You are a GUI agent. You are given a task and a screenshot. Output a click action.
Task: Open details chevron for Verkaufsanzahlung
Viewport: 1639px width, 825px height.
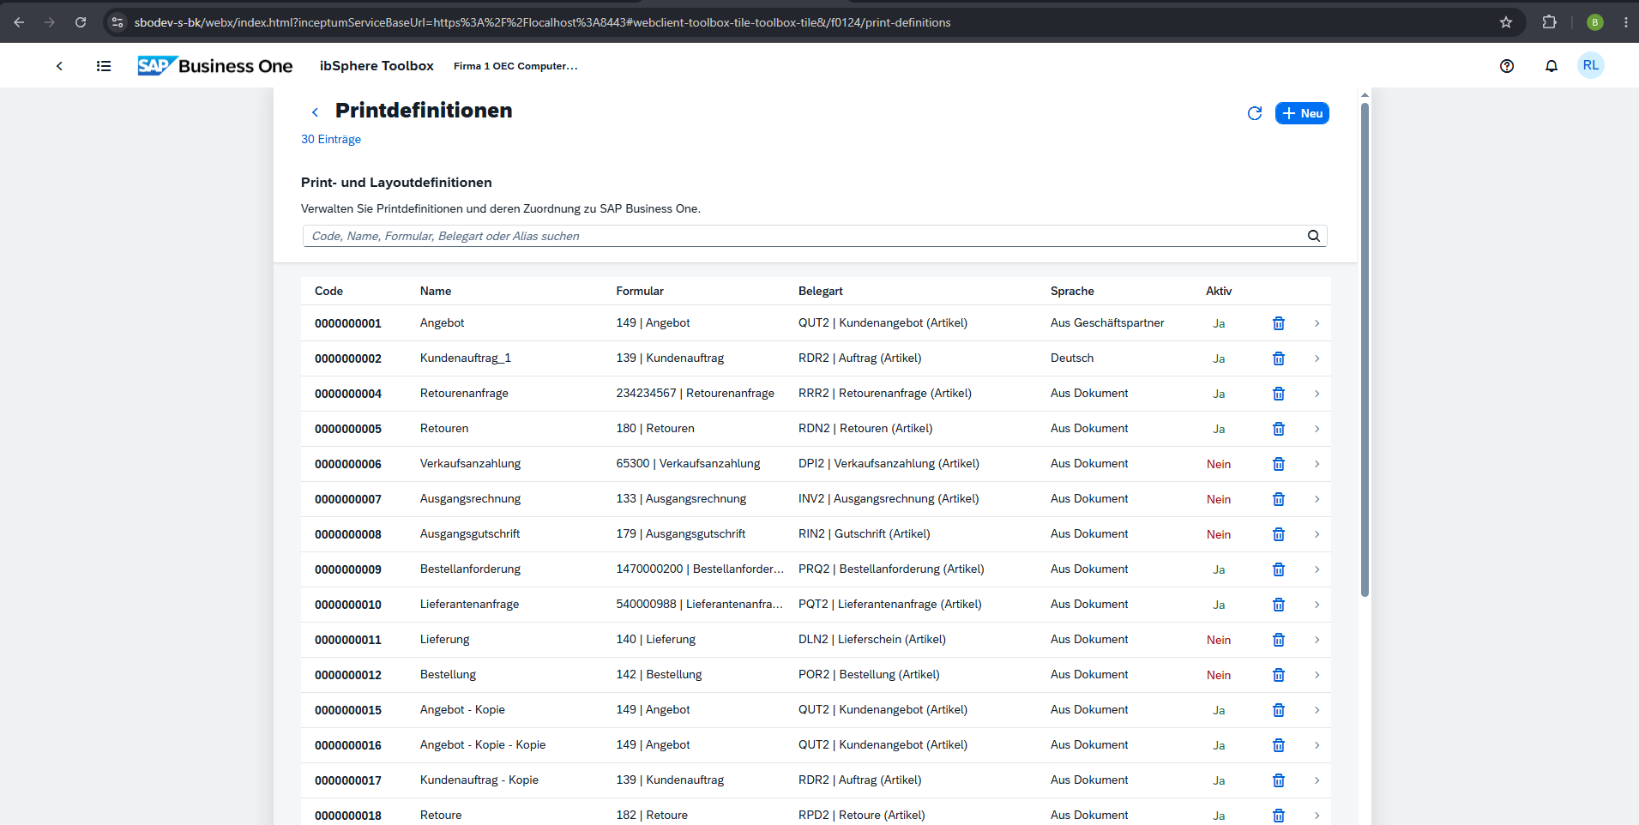coord(1317,464)
